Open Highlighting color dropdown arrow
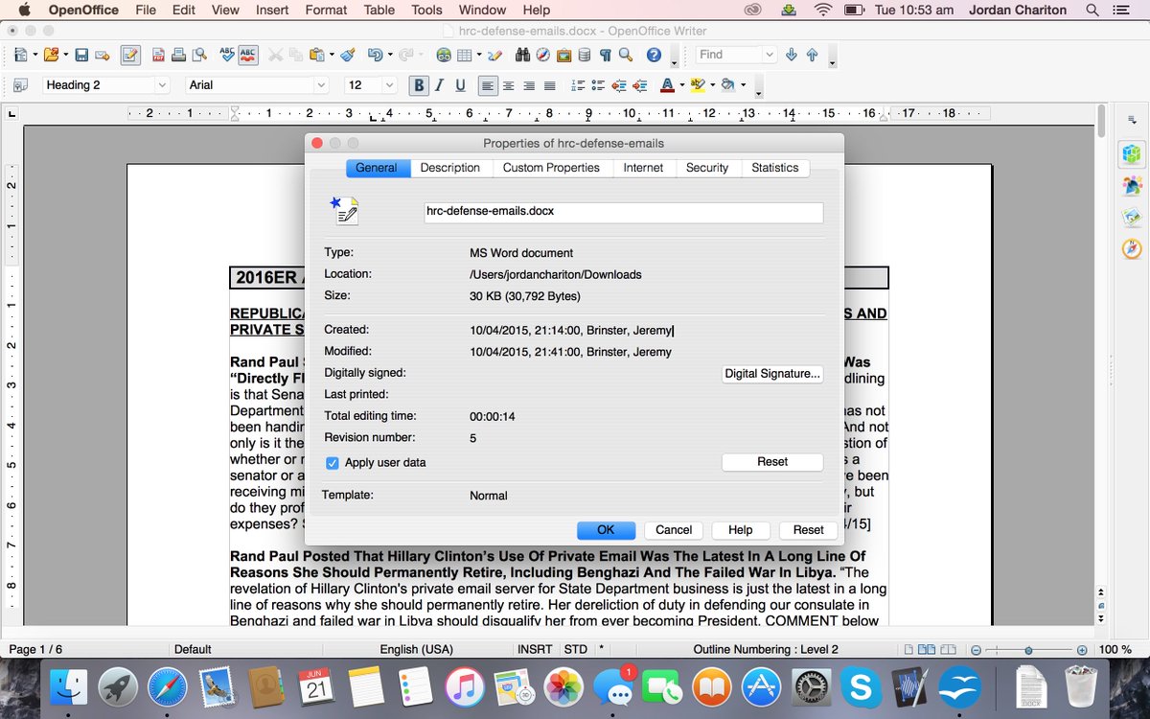 (713, 85)
